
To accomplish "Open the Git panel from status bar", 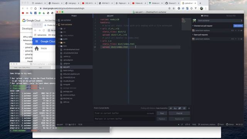I will 239,124.
